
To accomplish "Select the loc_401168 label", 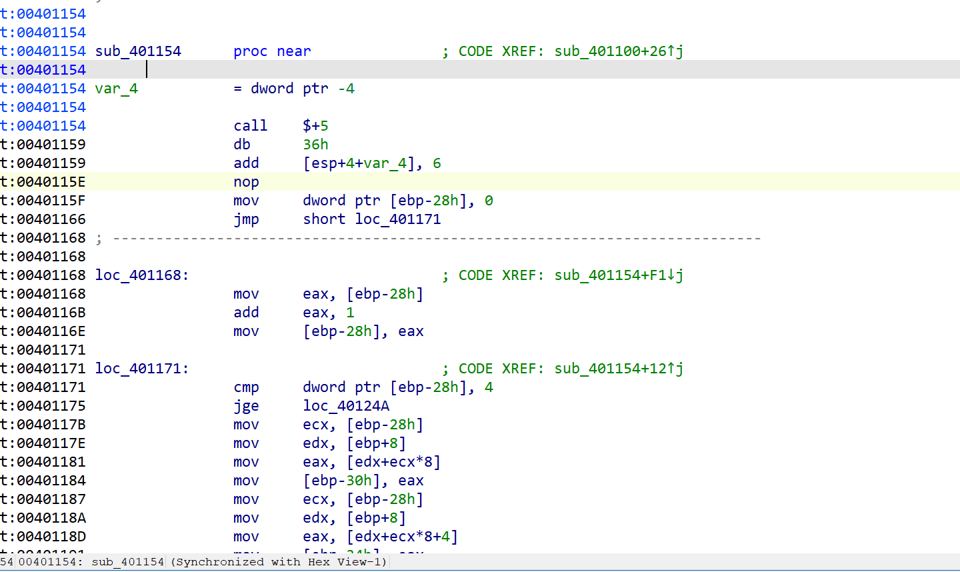I will [x=142, y=275].
